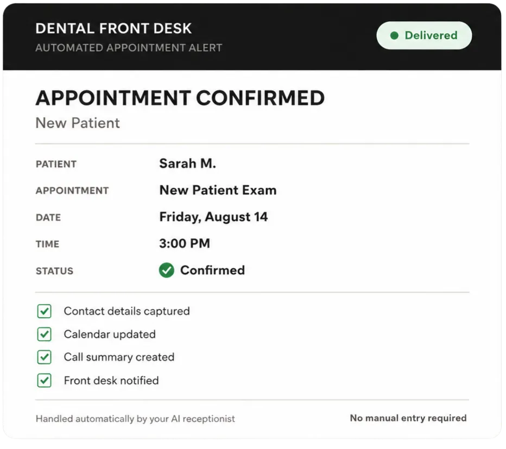Click the Dental Front Desk title
This screenshot has width=506, height=449.
pos(113,29)
